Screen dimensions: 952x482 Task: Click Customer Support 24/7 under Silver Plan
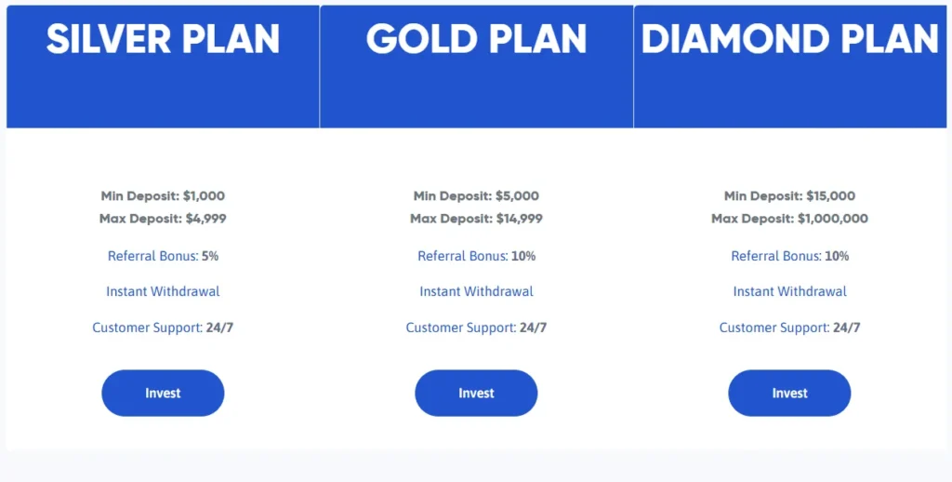coord(163,328)
